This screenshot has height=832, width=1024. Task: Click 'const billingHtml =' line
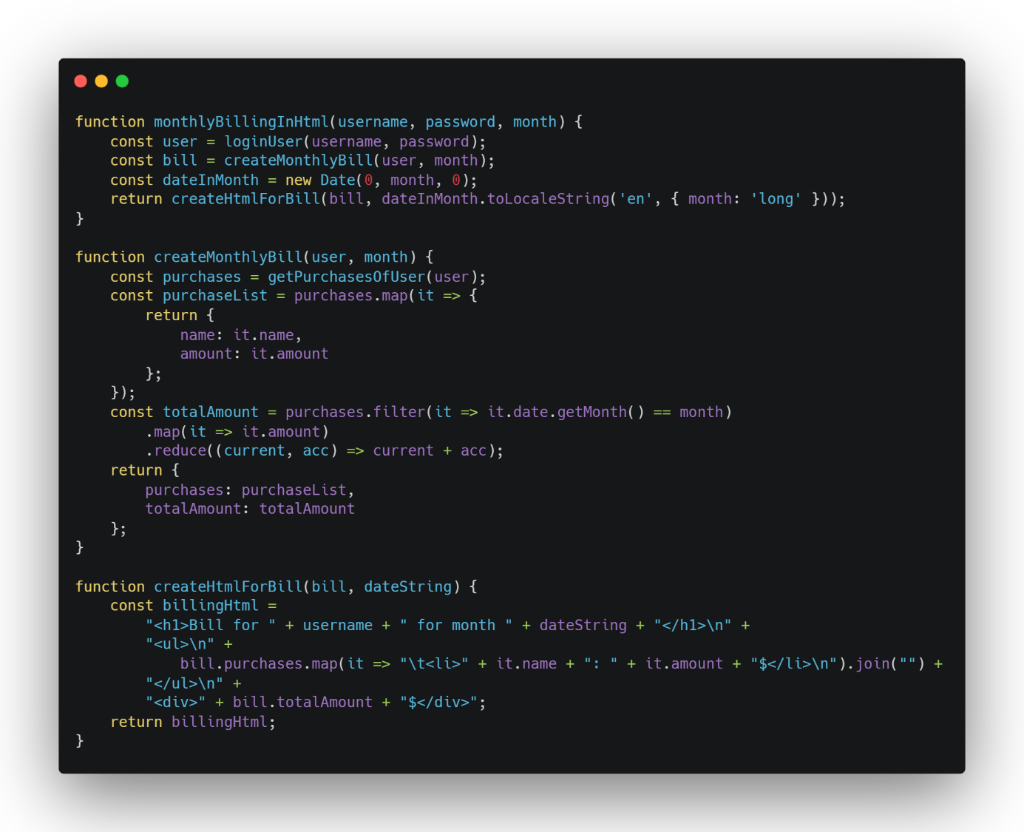click(x=194, y=606)
